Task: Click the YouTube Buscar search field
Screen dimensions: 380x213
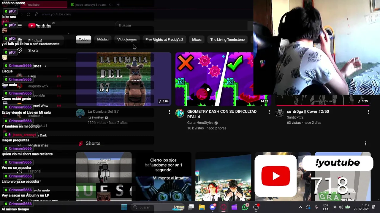Action: (181, 25)
